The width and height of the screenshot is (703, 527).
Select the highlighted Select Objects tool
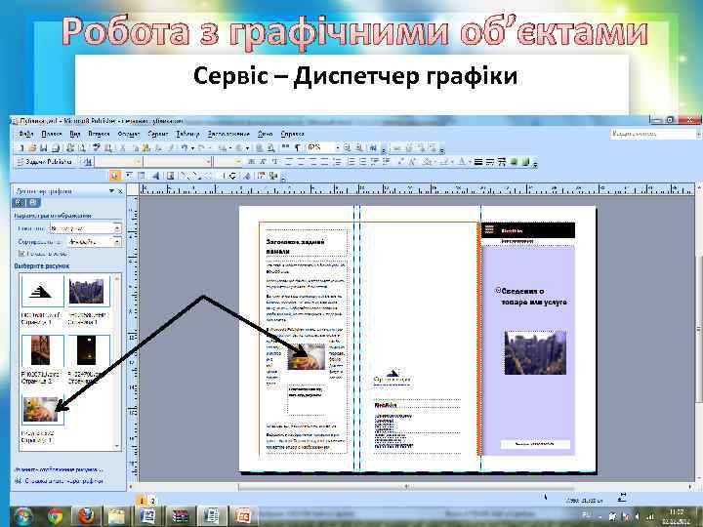(114, 176)
